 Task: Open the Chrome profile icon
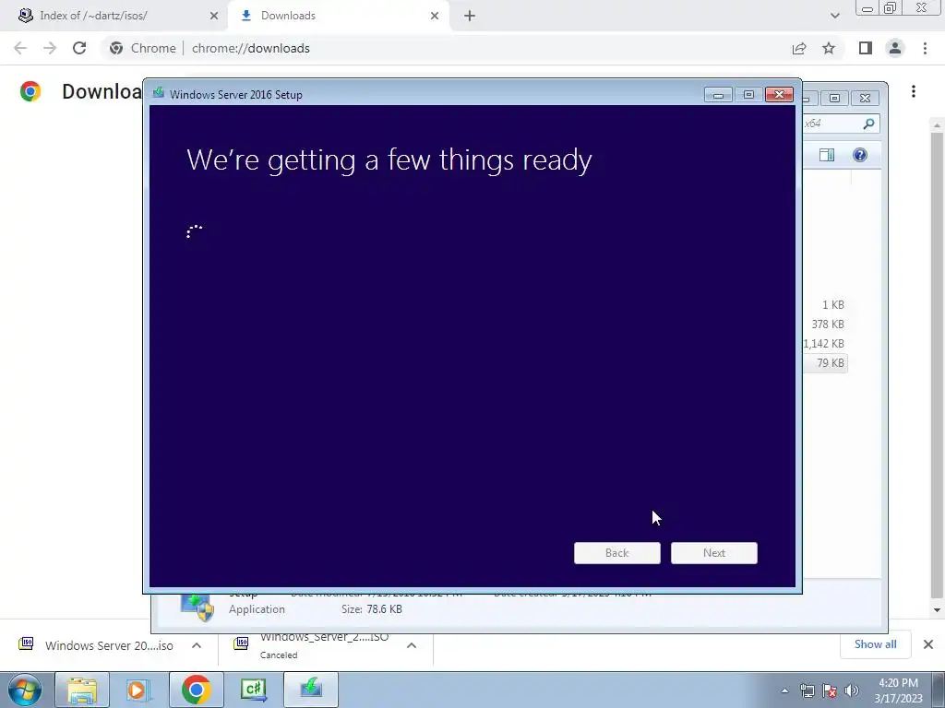click(x=895, y=48)
